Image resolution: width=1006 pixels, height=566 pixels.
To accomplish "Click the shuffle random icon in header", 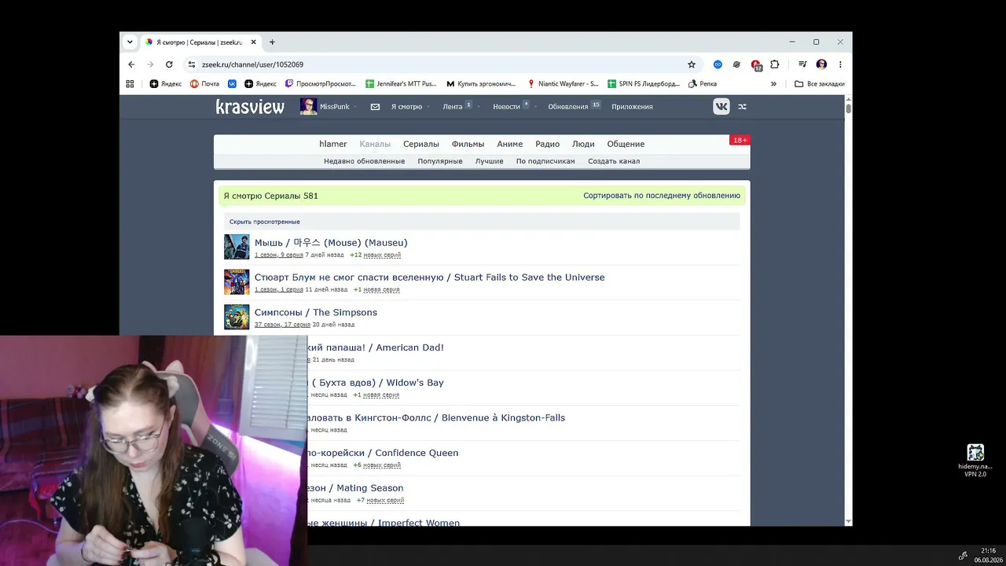I will [742, 107].
